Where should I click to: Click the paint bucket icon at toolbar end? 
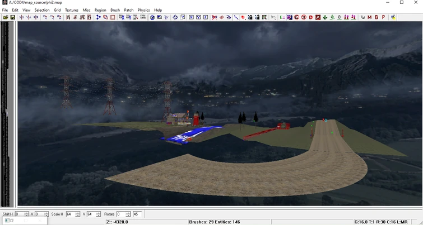393,17
